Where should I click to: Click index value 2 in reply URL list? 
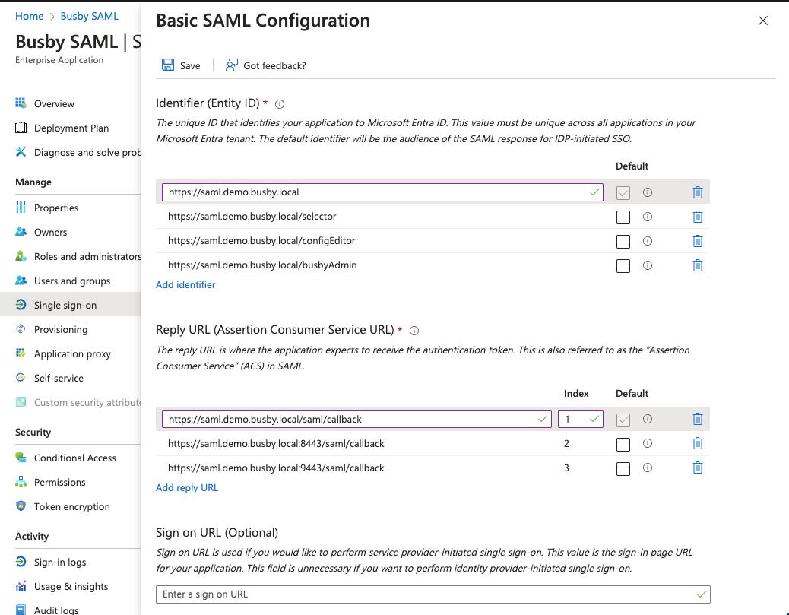[x=566, y=443]
